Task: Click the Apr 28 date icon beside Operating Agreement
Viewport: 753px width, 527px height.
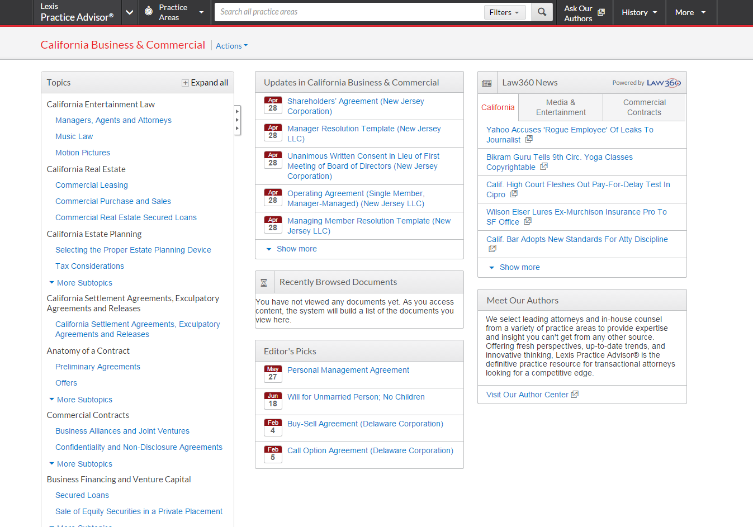Action: (273, 197)
